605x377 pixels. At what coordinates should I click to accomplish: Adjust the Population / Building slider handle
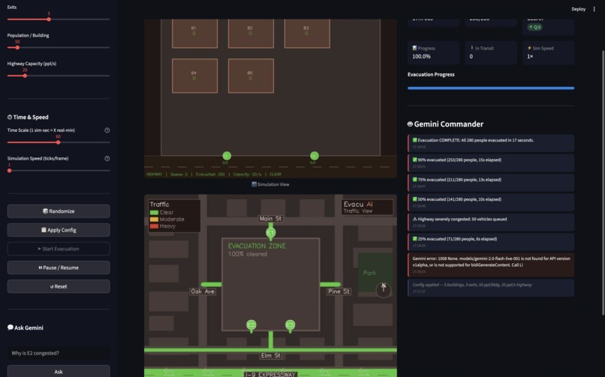17,47
